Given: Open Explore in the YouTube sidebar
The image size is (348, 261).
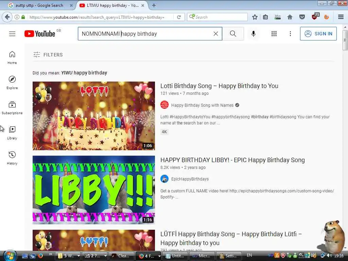Looking at the screenshot, I should coord(12,83).
